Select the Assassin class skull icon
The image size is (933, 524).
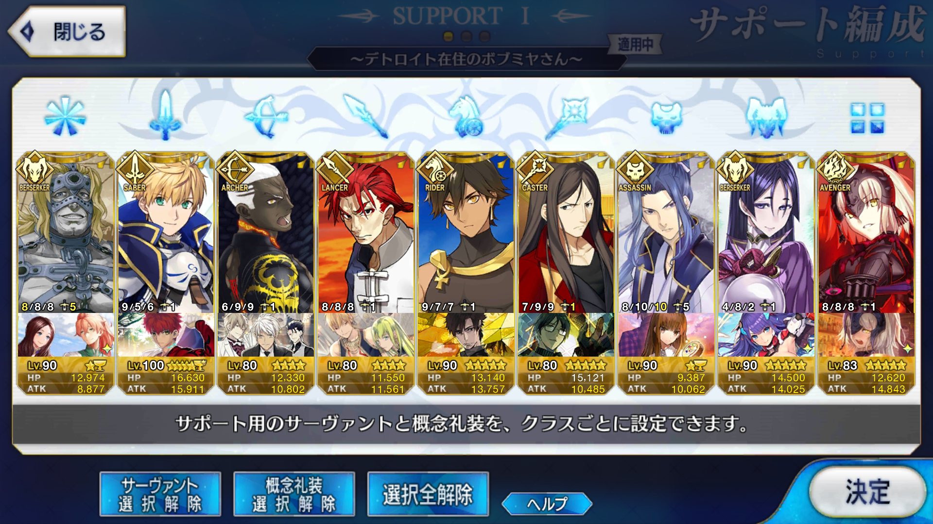tap(666, 117)
